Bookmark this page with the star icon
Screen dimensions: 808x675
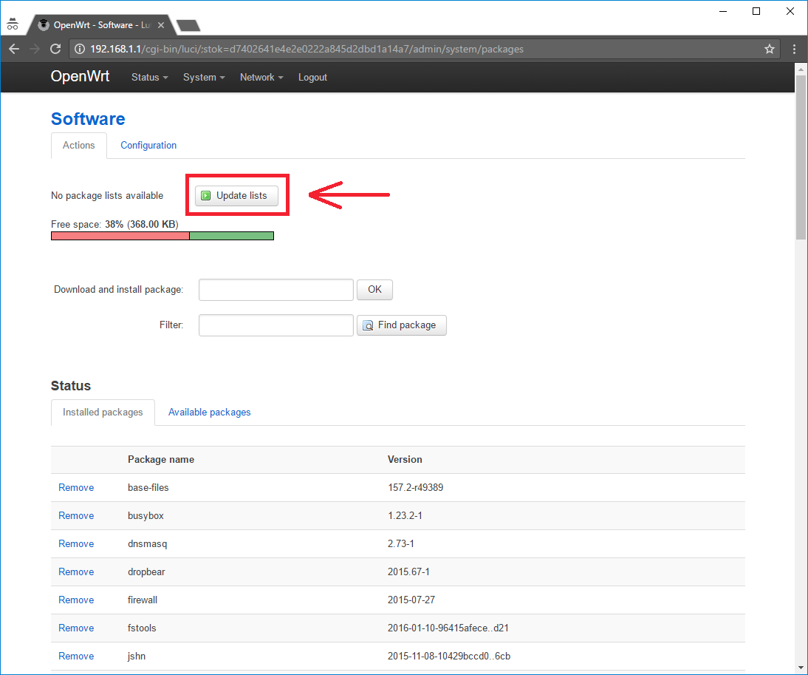(x=770, y=49)
